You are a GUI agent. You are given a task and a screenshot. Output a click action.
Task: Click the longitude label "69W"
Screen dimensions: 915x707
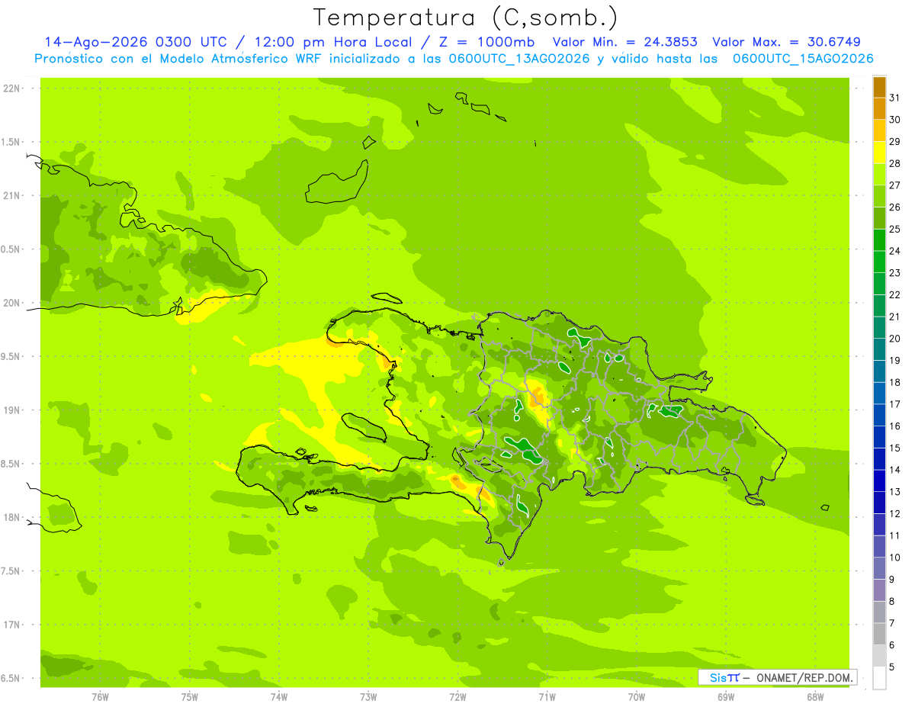click(x=726, y=697)
